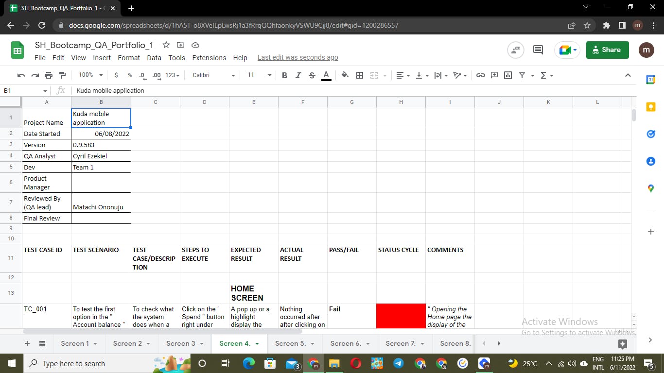
Task: View document cloud save status
Action: tap(195, 45)
